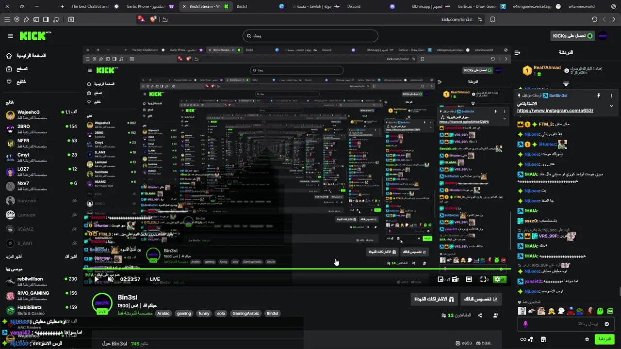This screenshot has height=349, width=621.
Task: Open Wajeeho3 channel in following list
Action: pos(41,115)
